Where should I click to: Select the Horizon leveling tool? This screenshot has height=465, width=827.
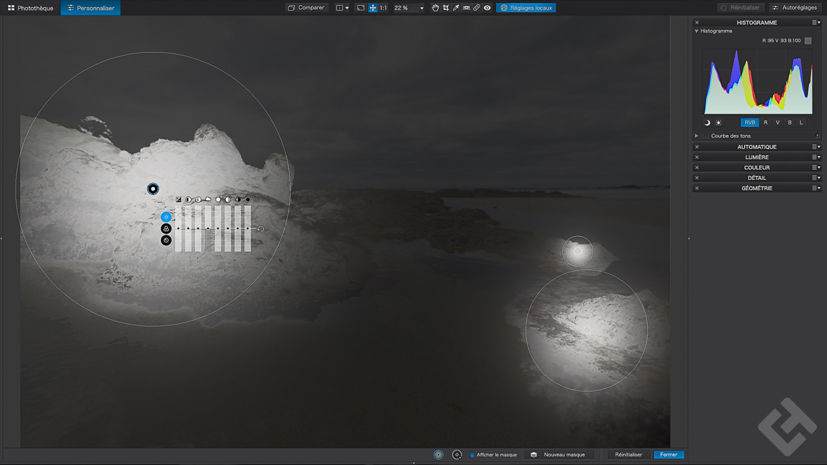pyautogui.click(x=466, y=8)
